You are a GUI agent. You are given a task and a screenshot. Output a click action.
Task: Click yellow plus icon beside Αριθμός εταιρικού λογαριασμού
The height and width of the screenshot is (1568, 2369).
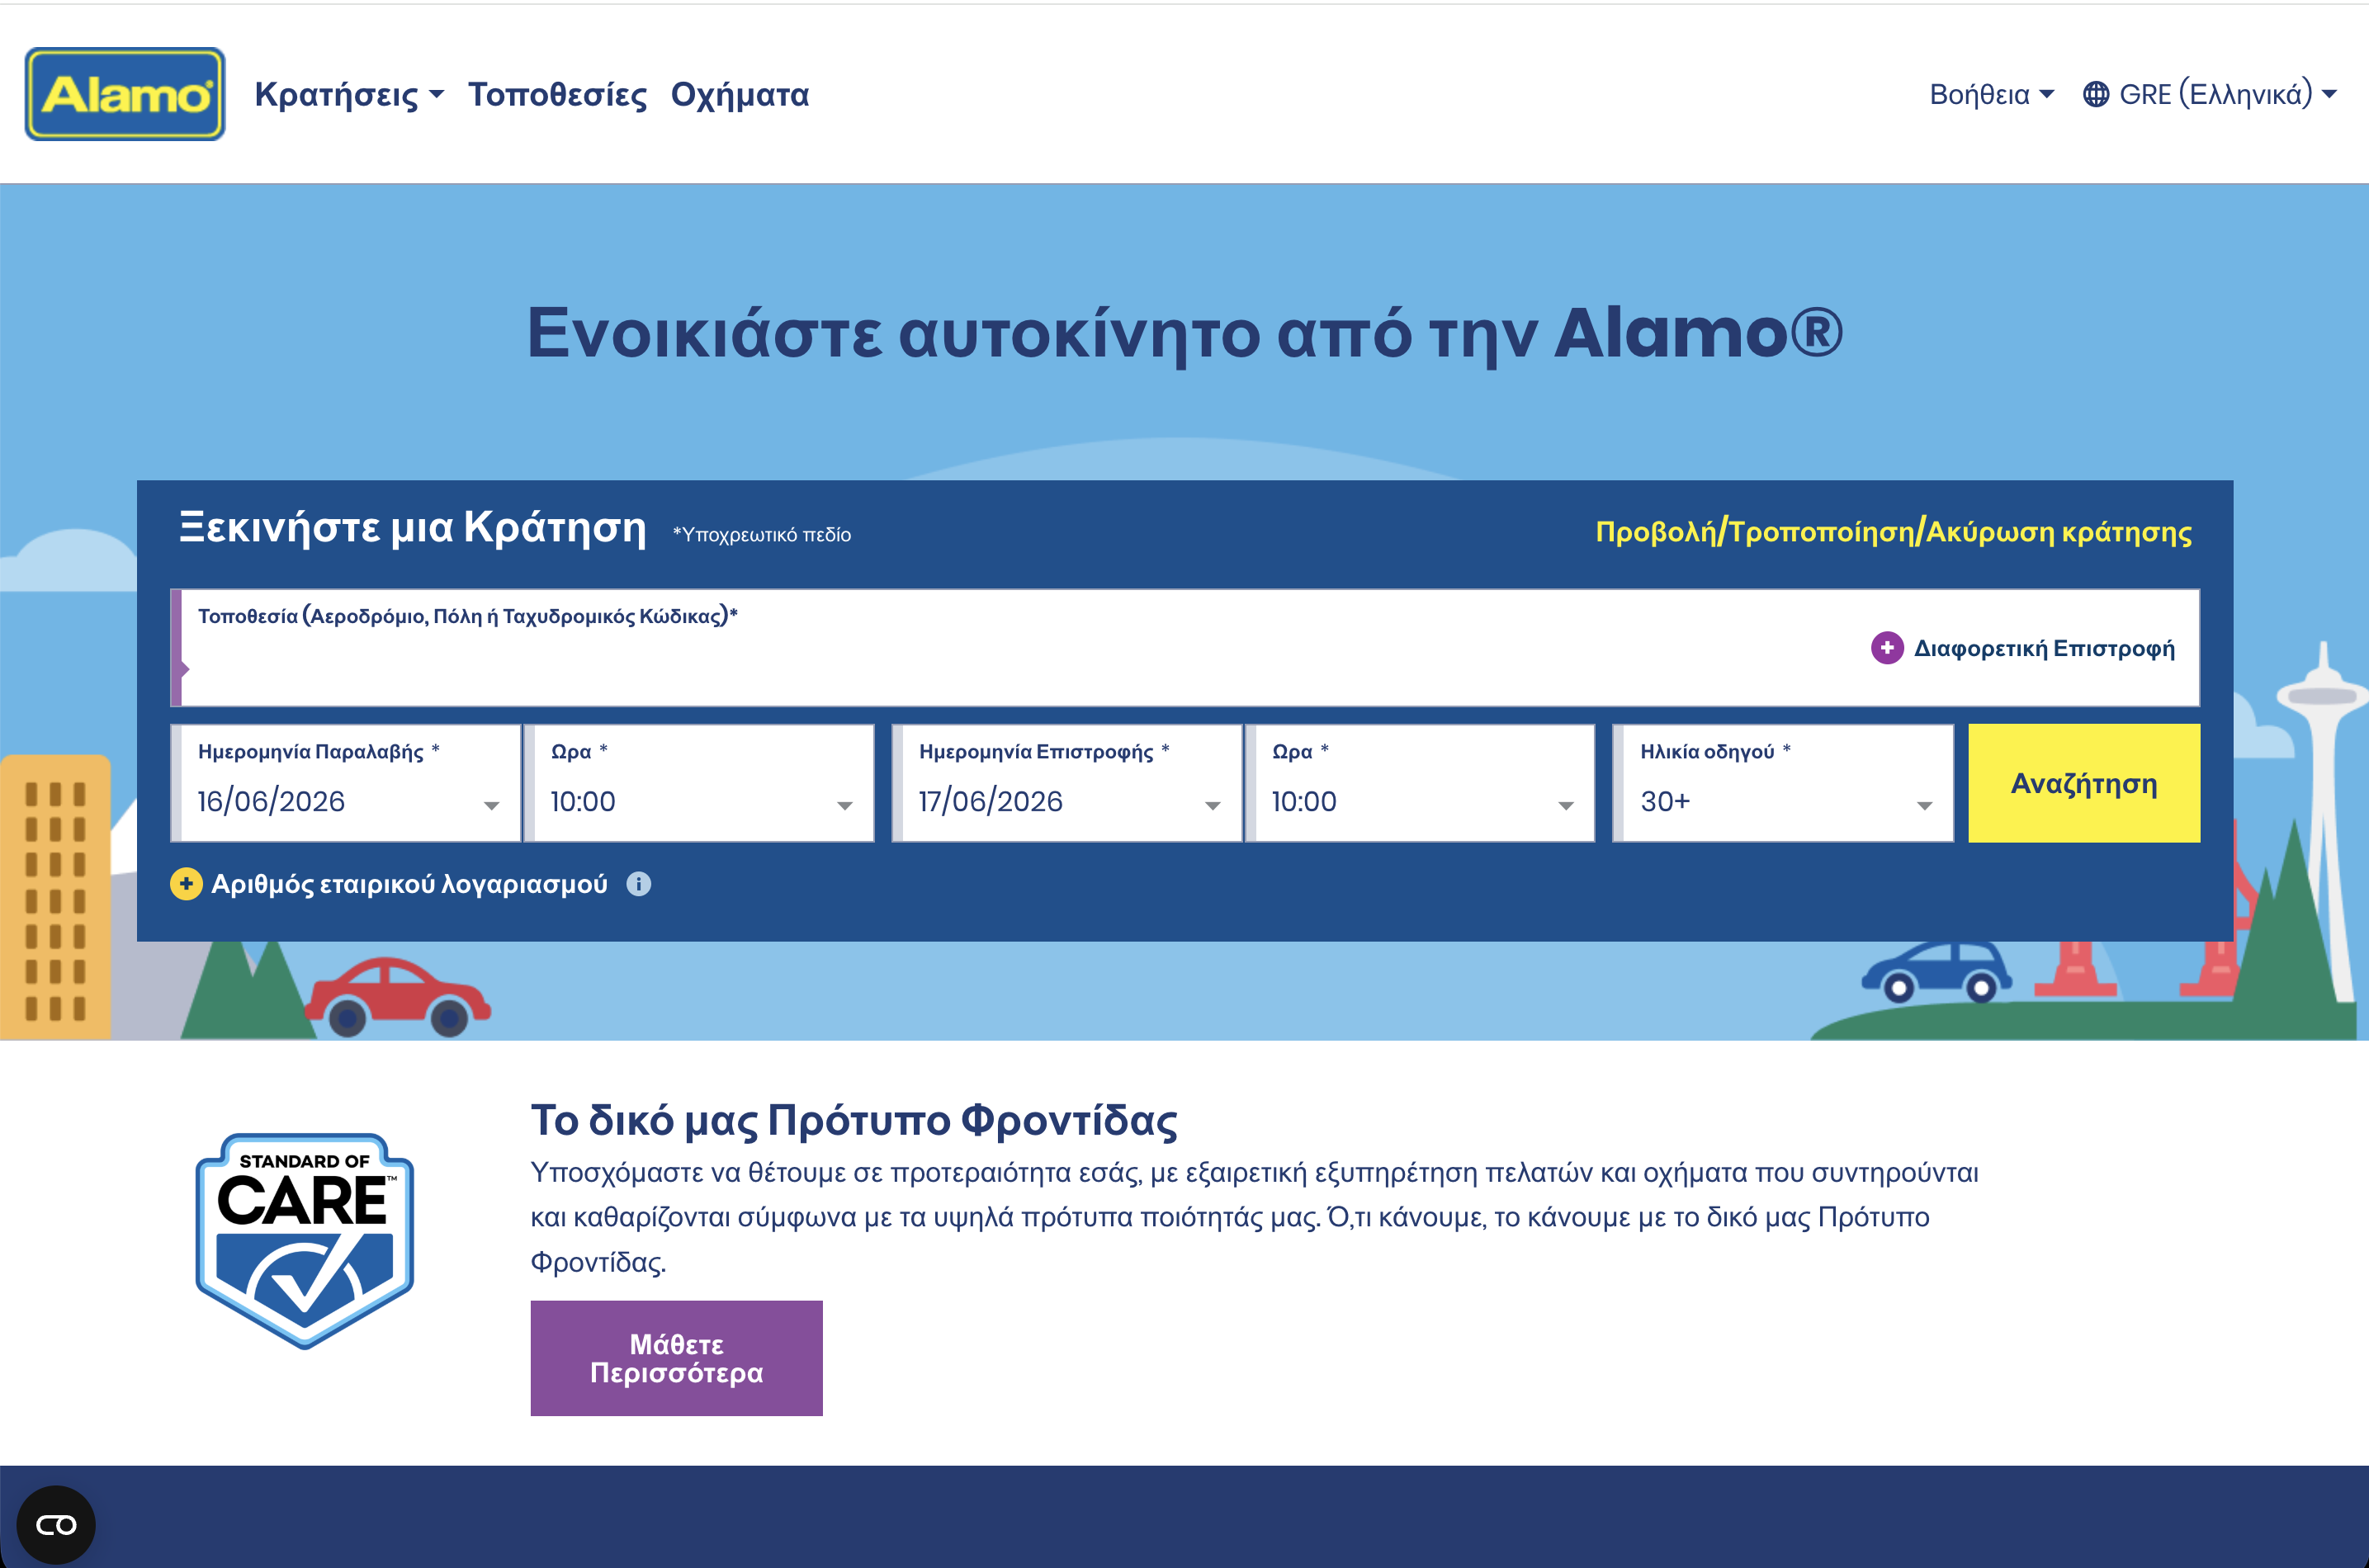186,884
